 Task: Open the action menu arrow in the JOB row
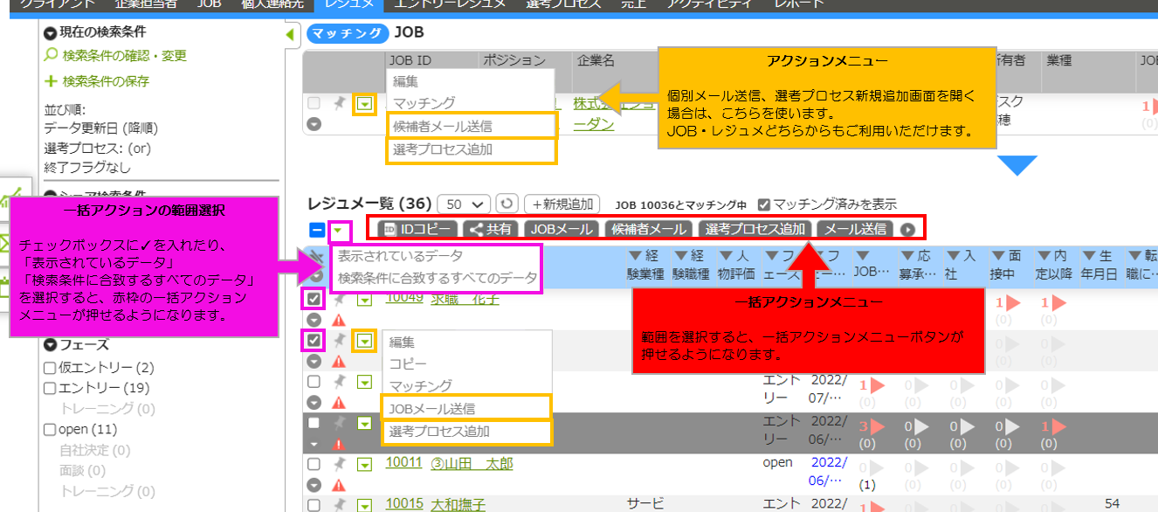(x=364, y=104)
